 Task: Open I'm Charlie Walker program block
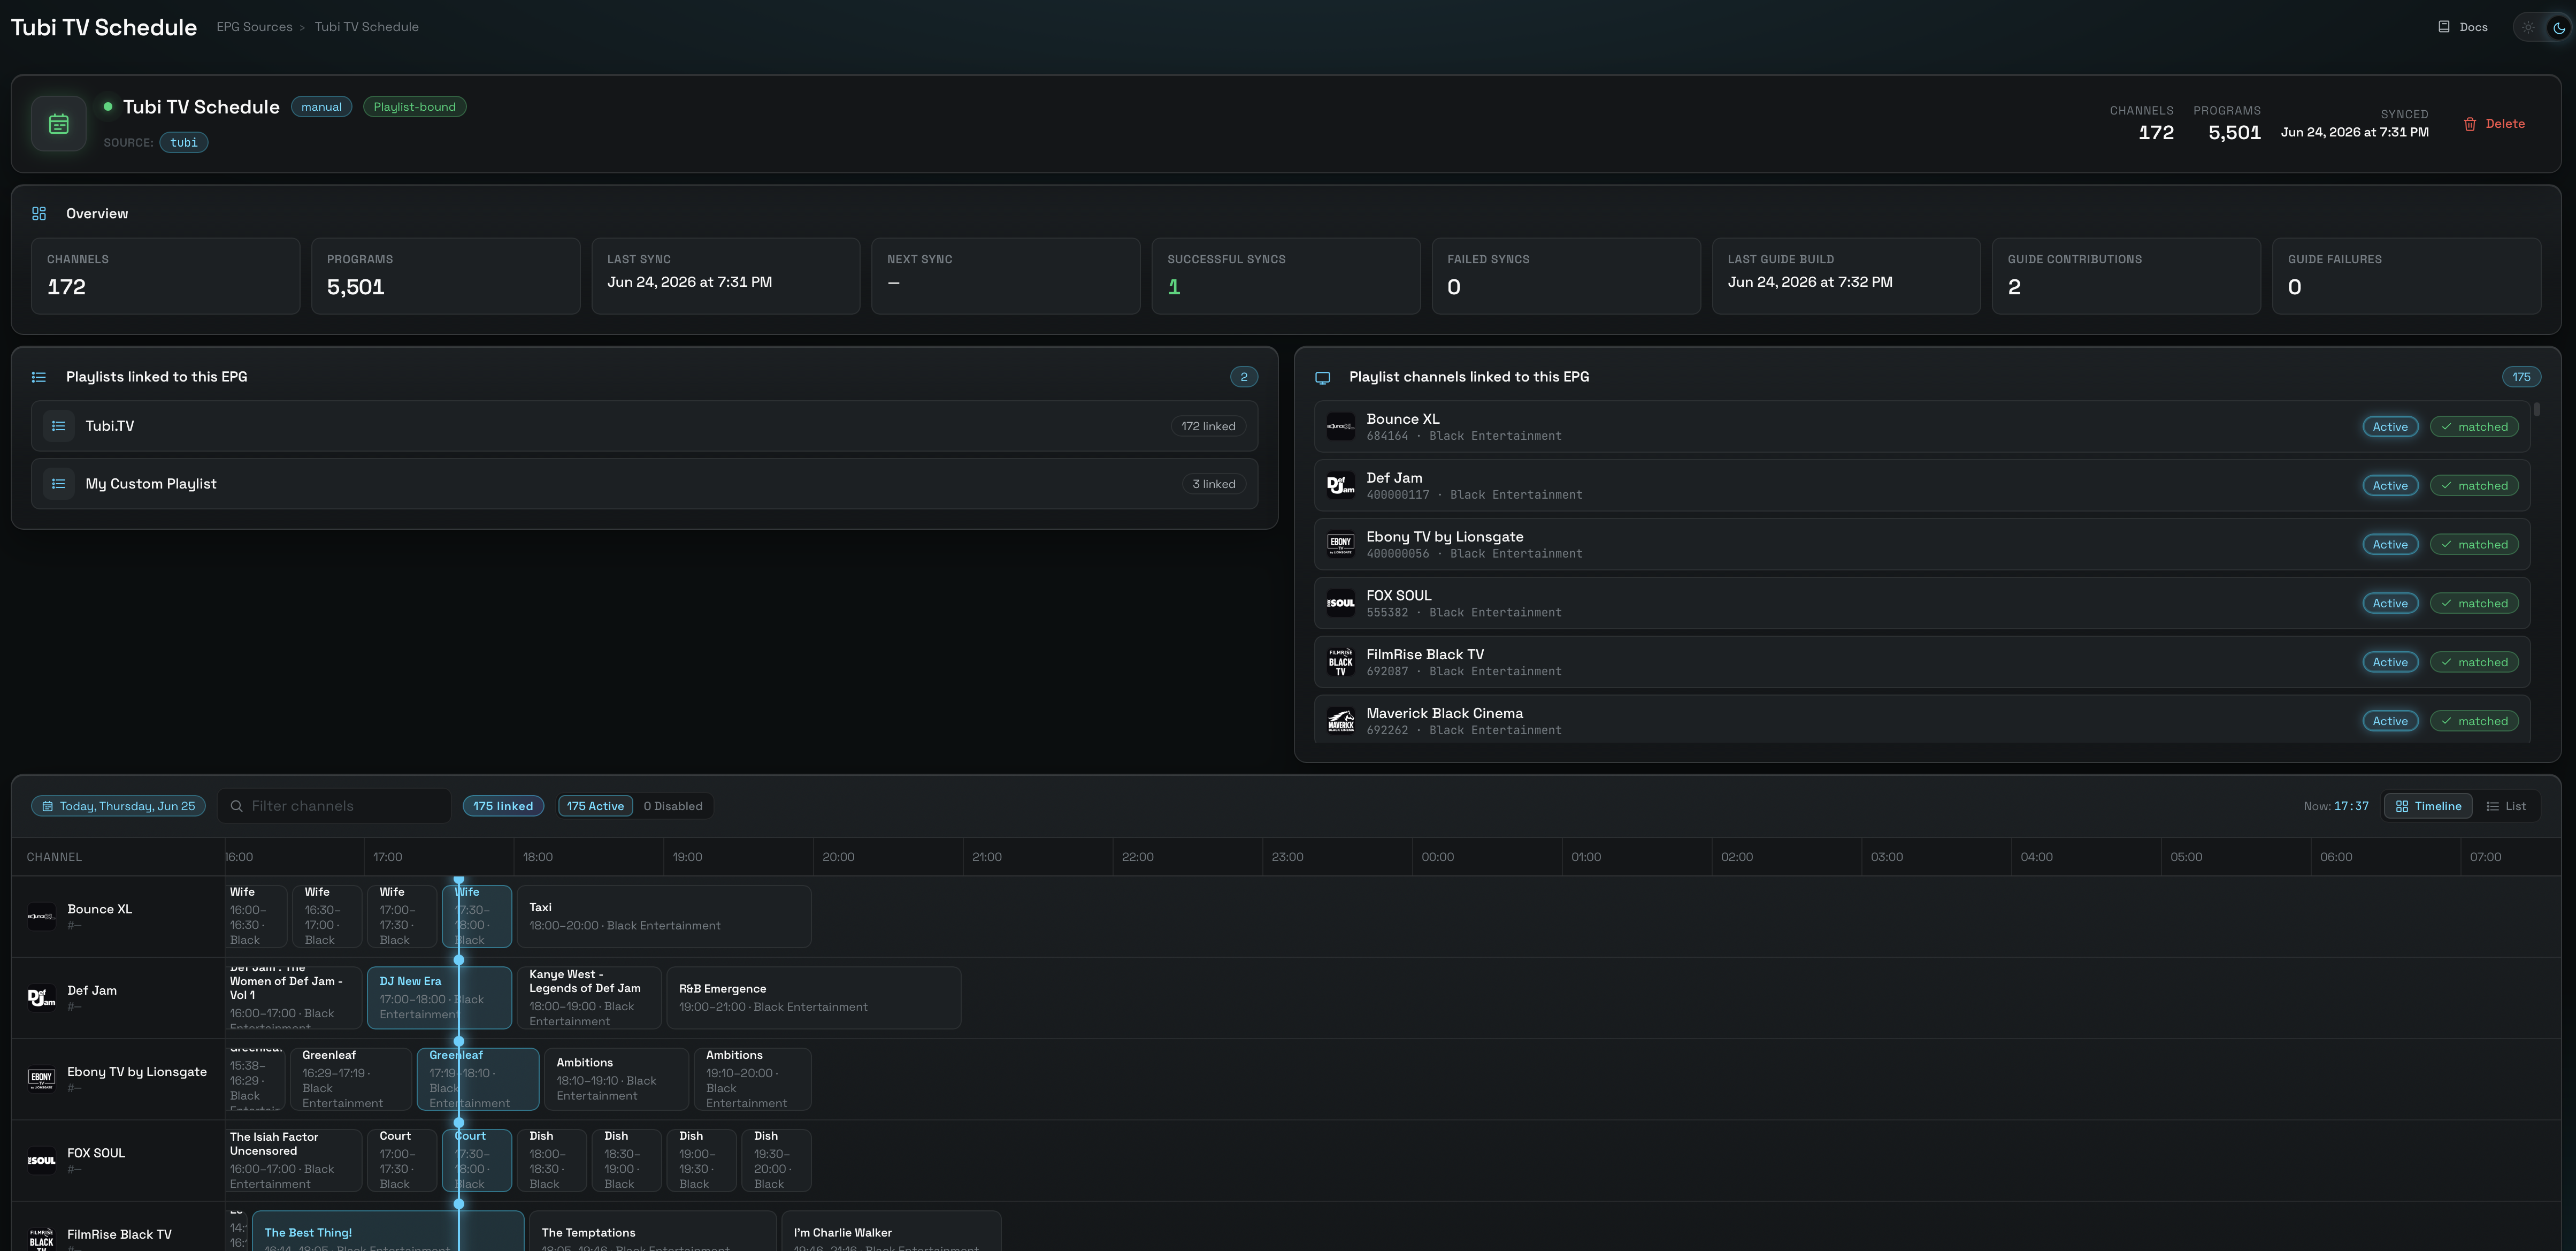click(891, 1231)
